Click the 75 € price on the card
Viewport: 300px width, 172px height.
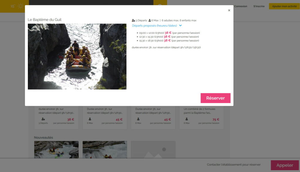[x=216, y=119]
